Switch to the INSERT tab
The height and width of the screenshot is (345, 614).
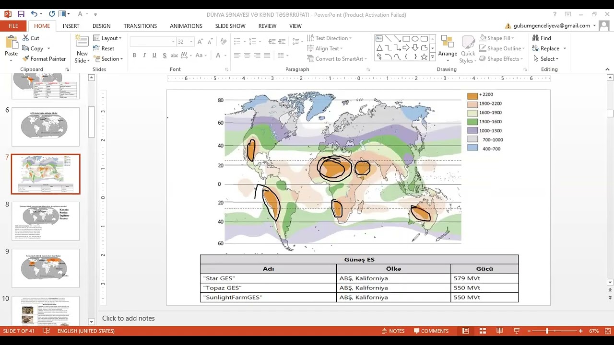pyautogui.click(x=71, y=26)
